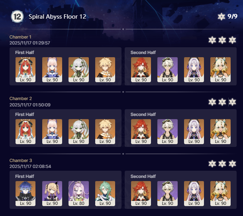
Task: Click the middle star of Chamber 3
Action: pos(222,164)
